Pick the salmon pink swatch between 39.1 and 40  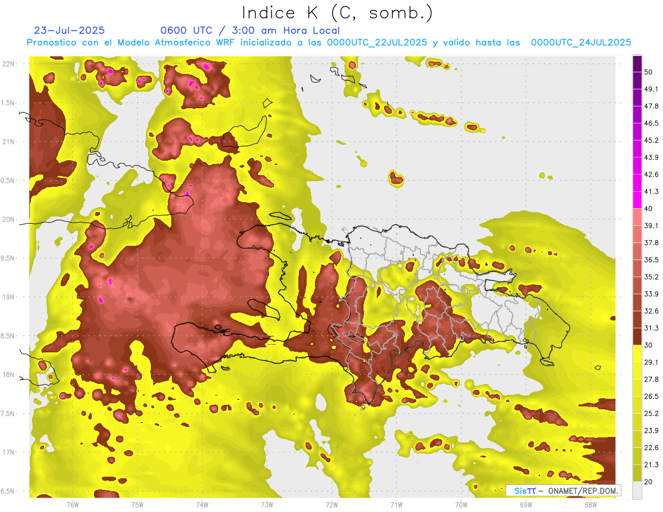(x=637, y=217)
